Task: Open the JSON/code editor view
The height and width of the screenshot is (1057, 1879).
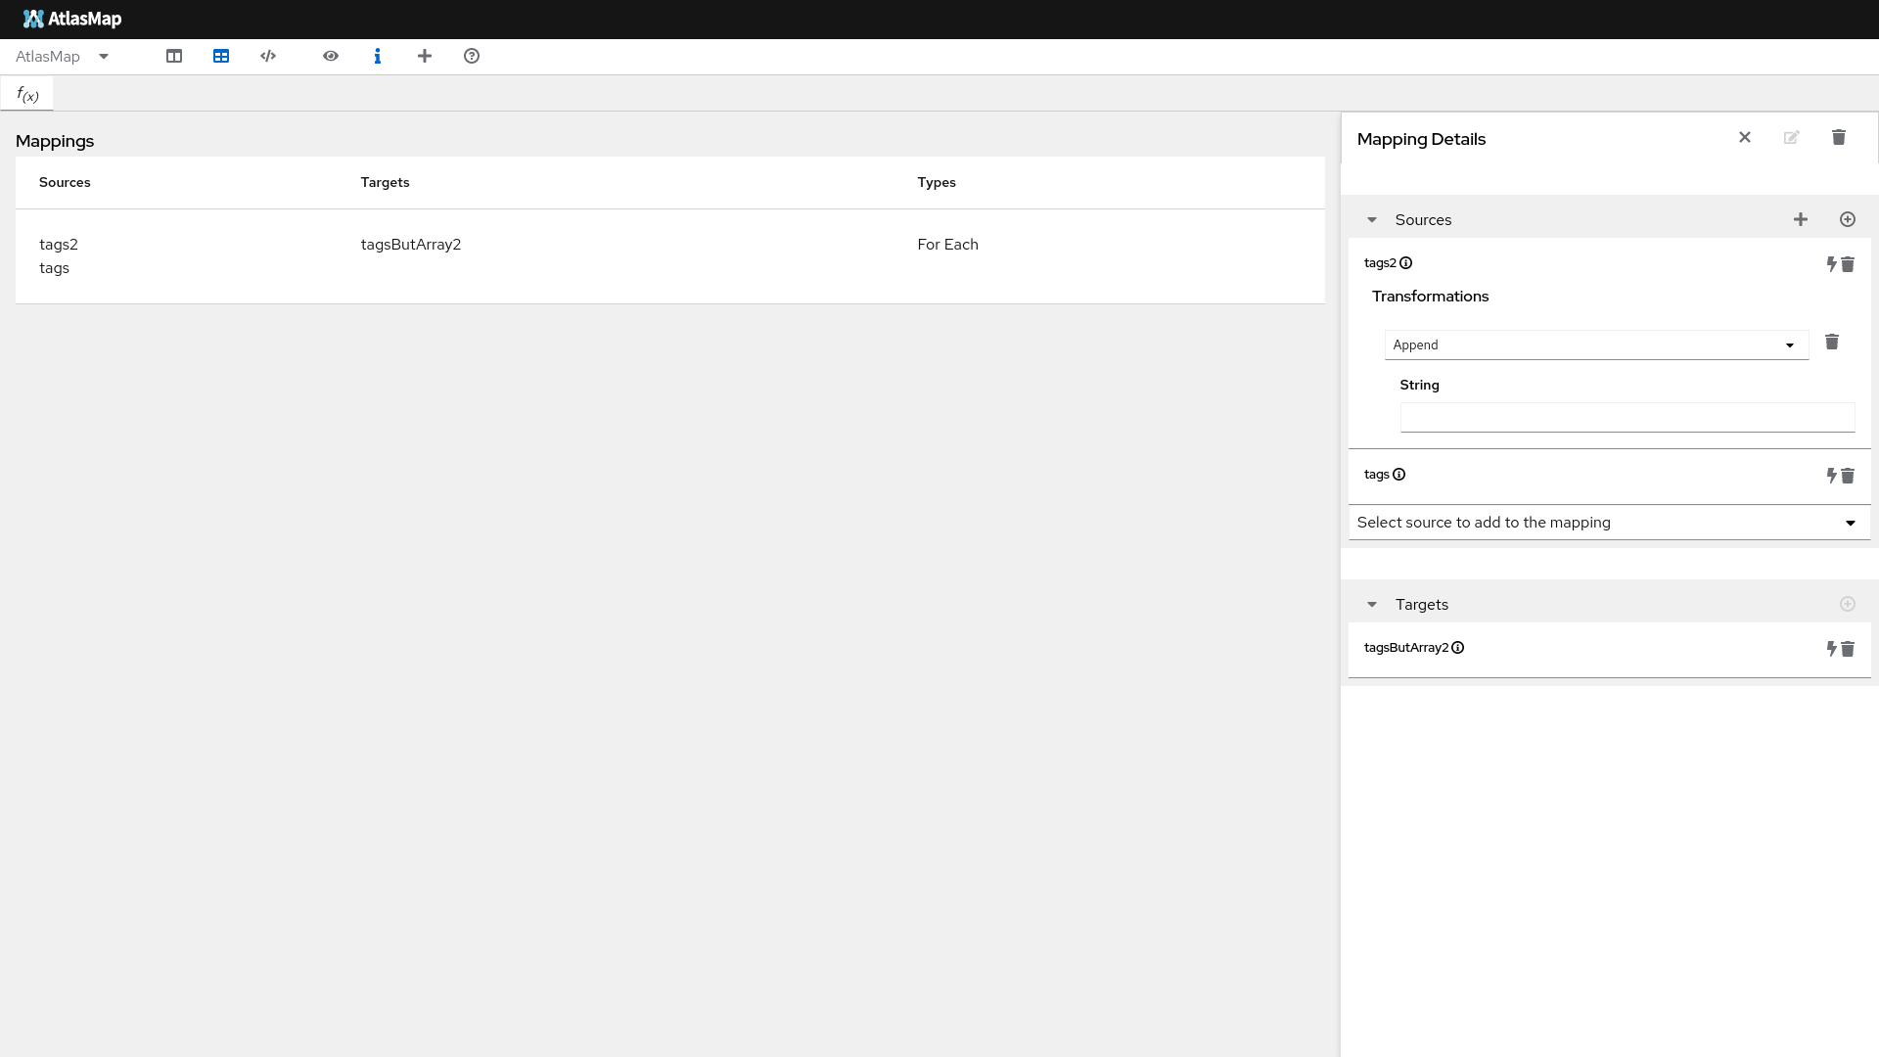Action: pos(268,56)
